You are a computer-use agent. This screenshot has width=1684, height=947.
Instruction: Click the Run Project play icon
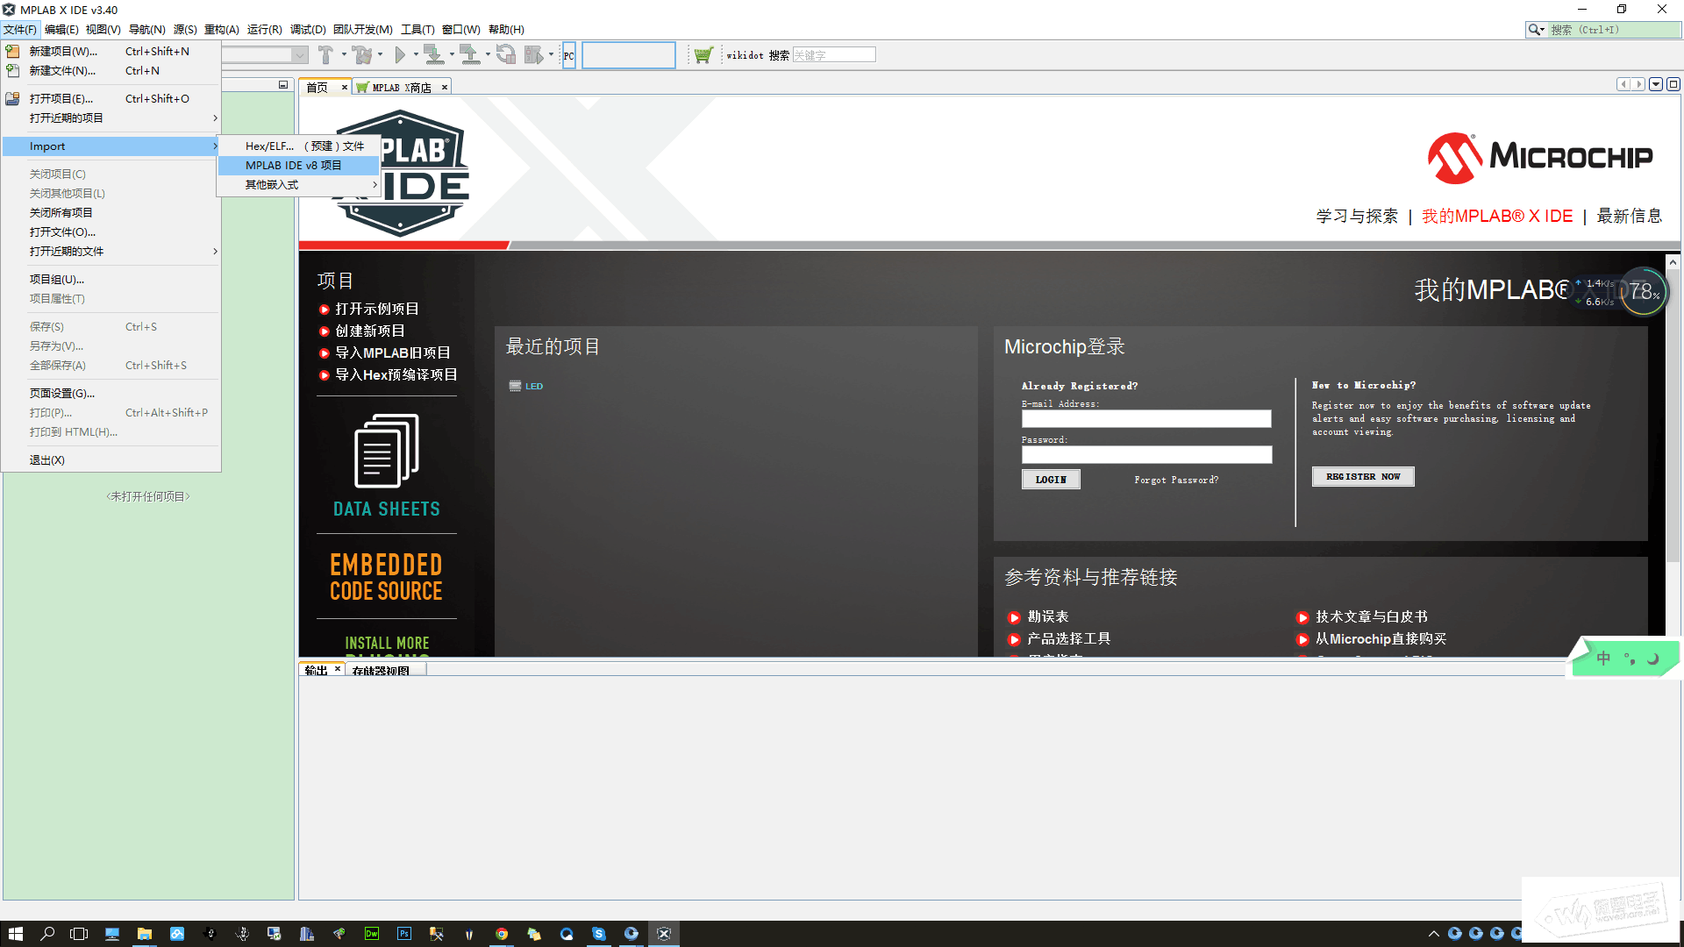400,55
